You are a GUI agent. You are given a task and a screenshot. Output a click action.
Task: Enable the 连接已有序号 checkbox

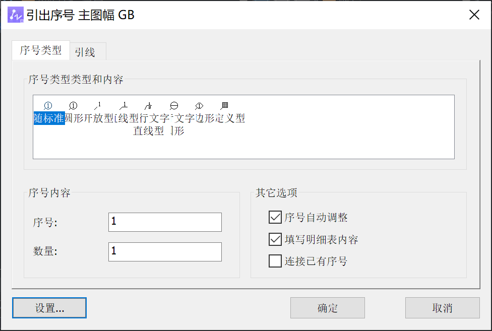(x=275, y=261)
